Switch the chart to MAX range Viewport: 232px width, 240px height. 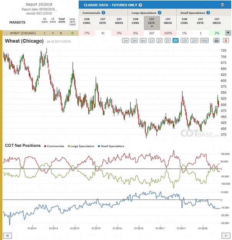click(204, 41)
